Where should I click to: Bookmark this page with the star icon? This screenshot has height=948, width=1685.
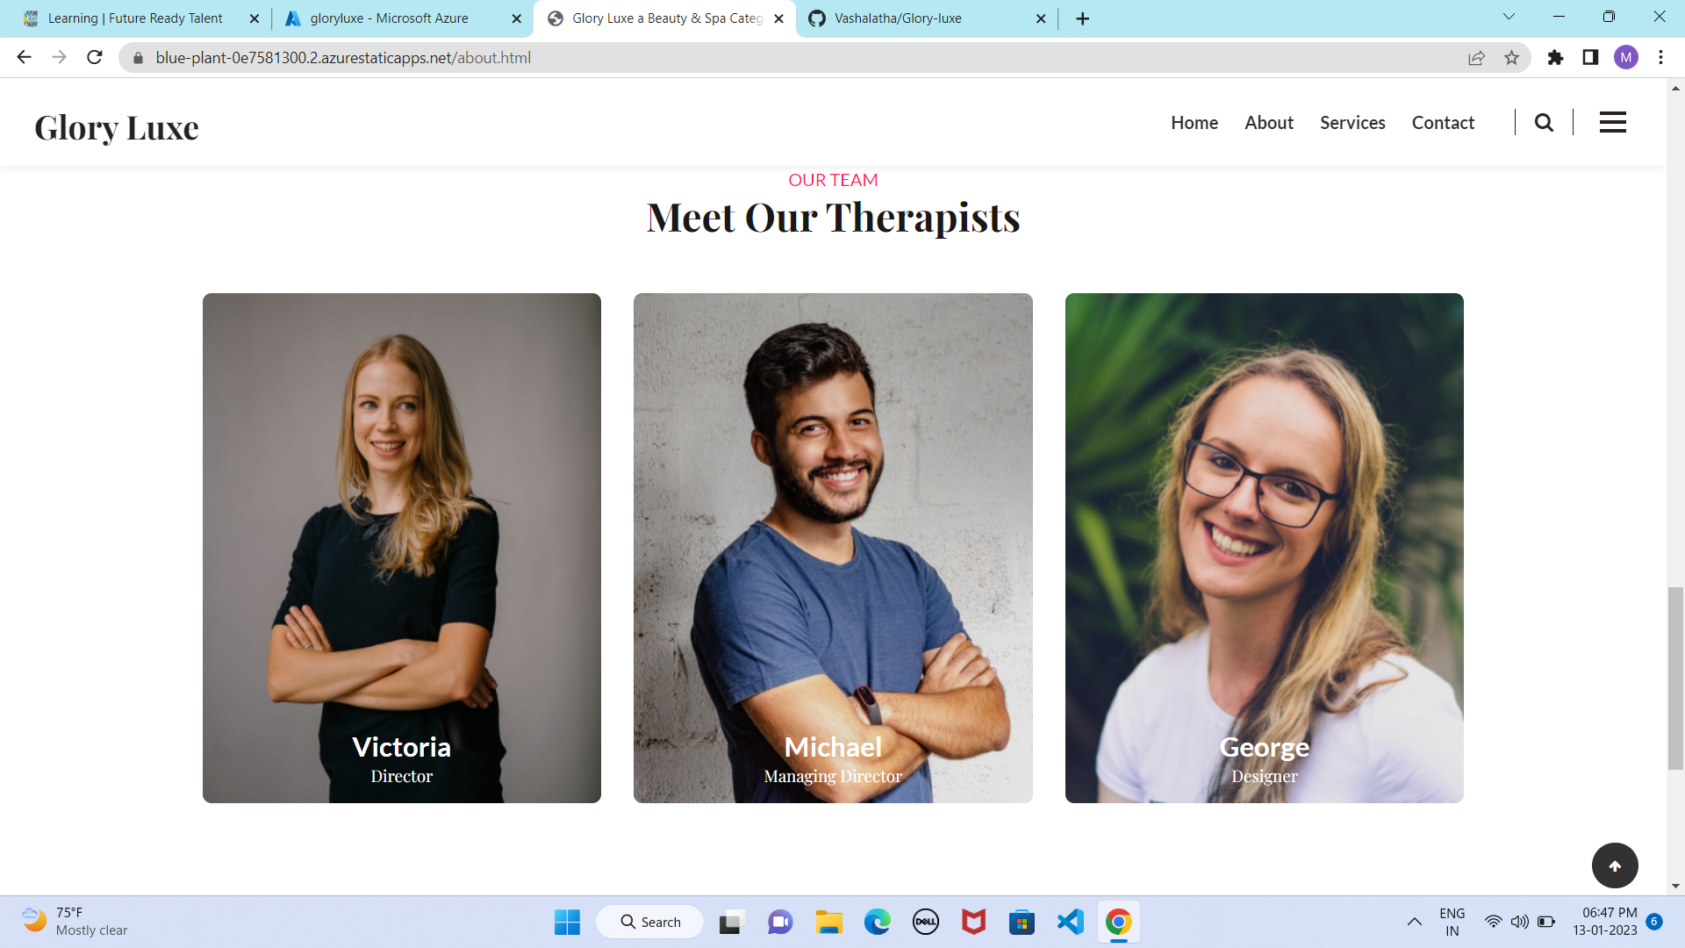pyautogui.click(x=1511, y=58)
